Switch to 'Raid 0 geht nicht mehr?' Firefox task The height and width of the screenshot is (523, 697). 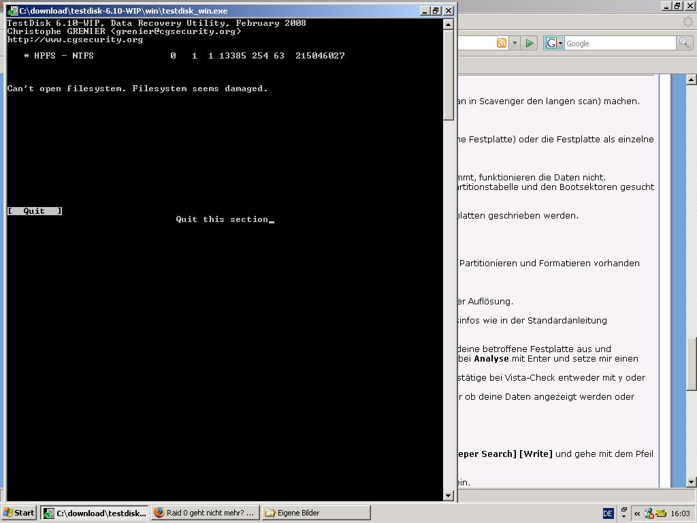pos(205,513)
